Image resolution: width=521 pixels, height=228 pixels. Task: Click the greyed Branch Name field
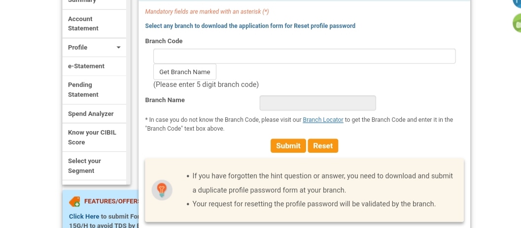317,103
